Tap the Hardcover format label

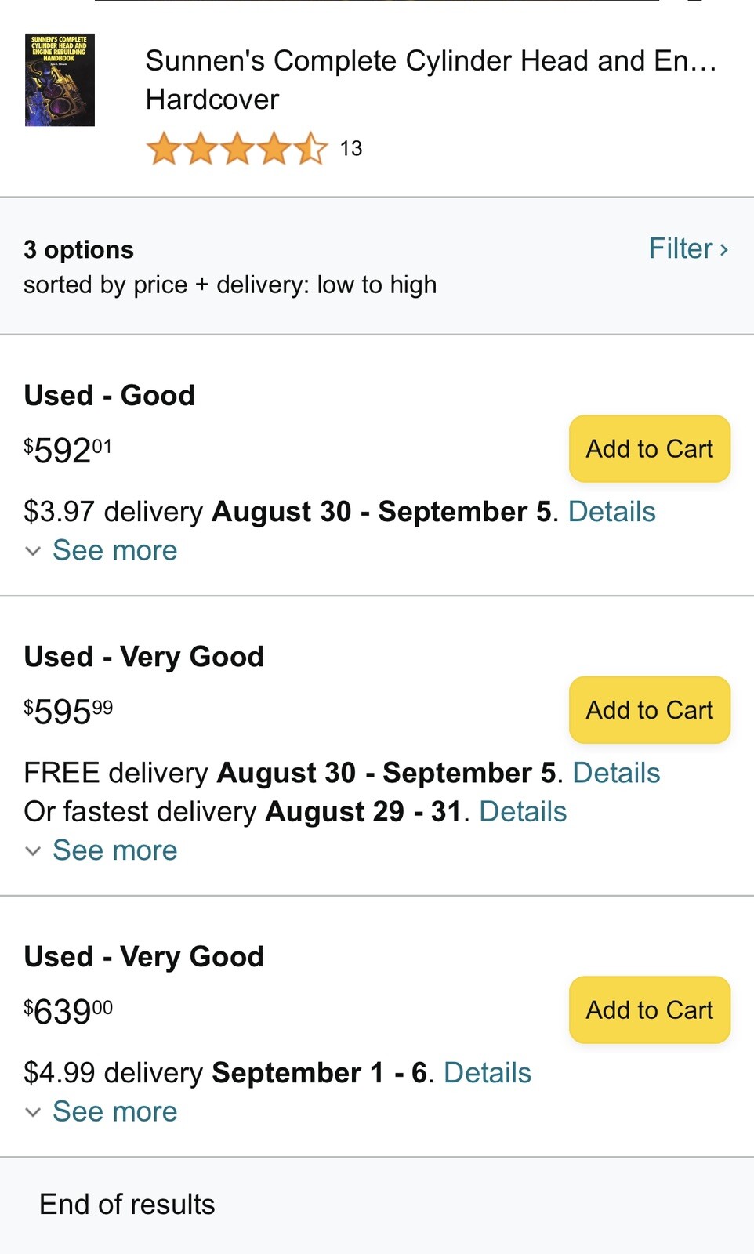[x=212, y=100]
